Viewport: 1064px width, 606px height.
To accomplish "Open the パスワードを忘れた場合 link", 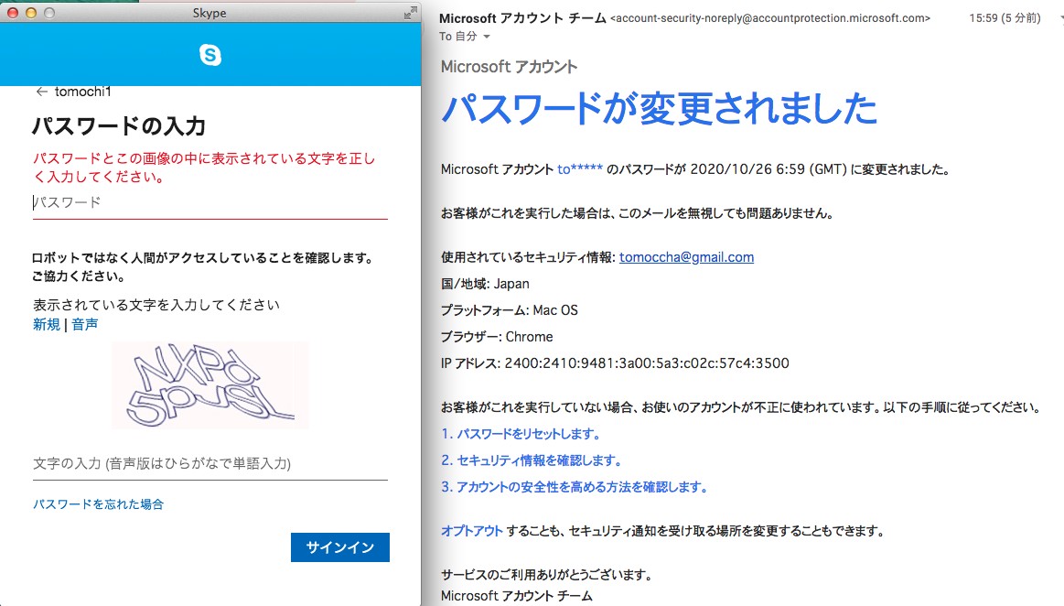I will (99, 504).
